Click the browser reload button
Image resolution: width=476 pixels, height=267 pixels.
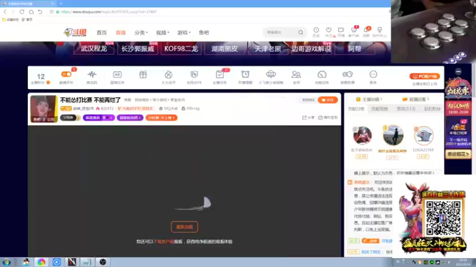[x=22, y=12]
